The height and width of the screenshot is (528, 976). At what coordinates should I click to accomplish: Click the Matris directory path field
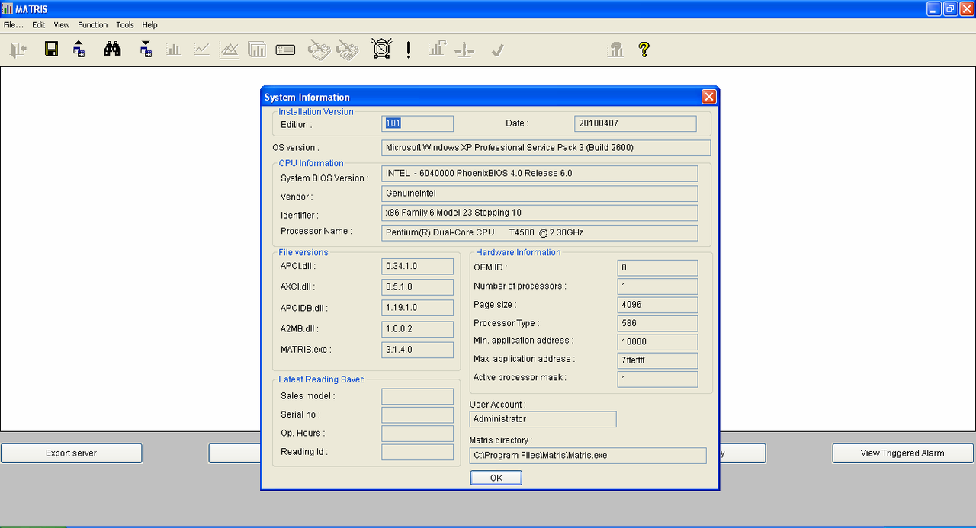click(x=588, y=456)
